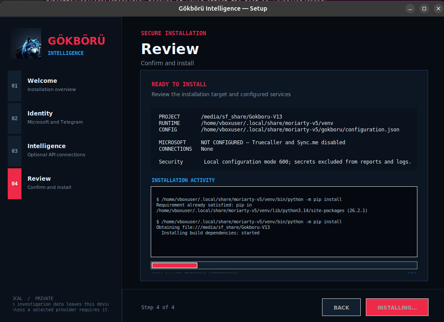Click inside the installation activity log box
This screenshot has width=444, height=322.
pyautogui.click(x=284, y=222)
